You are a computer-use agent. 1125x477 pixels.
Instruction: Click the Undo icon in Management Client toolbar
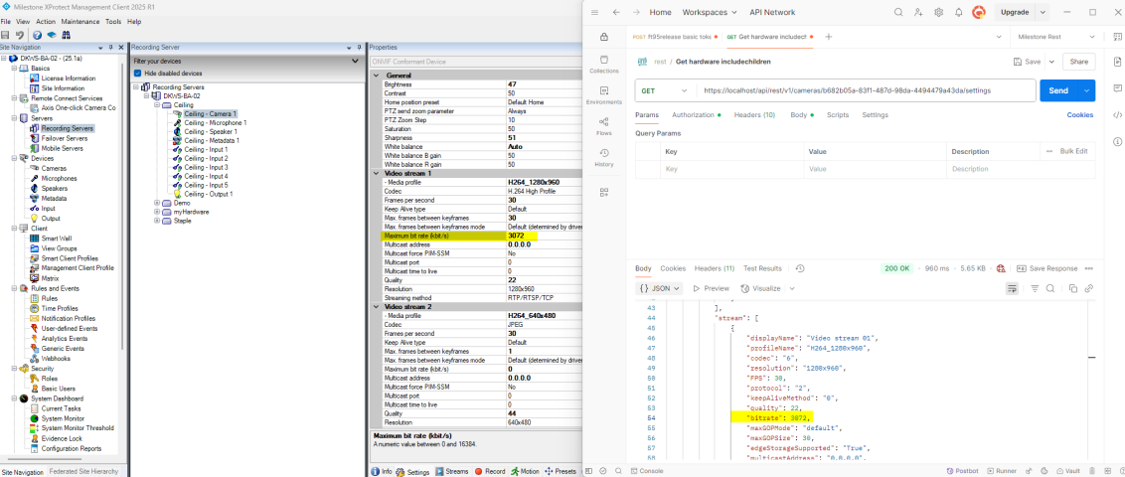coord(18,35)
